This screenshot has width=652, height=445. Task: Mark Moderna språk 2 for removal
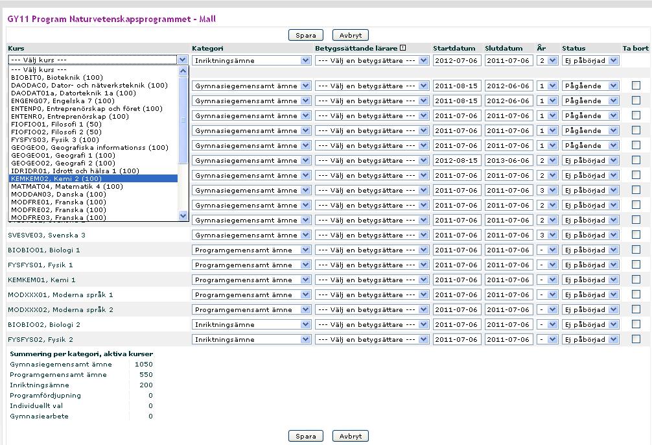(636, 309)
